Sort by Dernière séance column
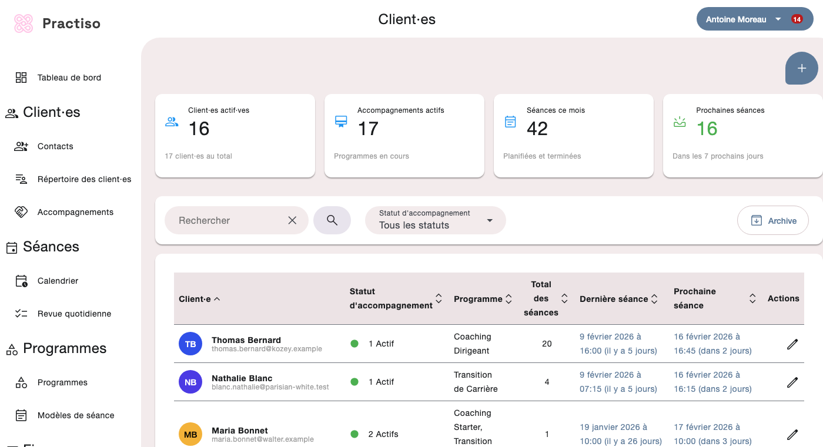 [654, 298]
